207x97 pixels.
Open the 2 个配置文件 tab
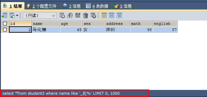pos(42,6)
